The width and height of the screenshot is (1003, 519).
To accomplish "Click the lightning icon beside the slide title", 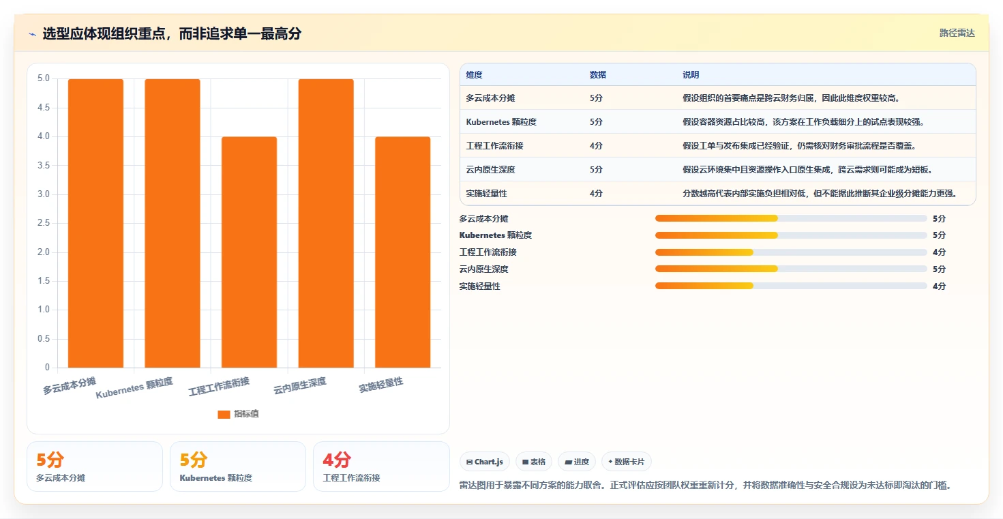I will point(32,34).
